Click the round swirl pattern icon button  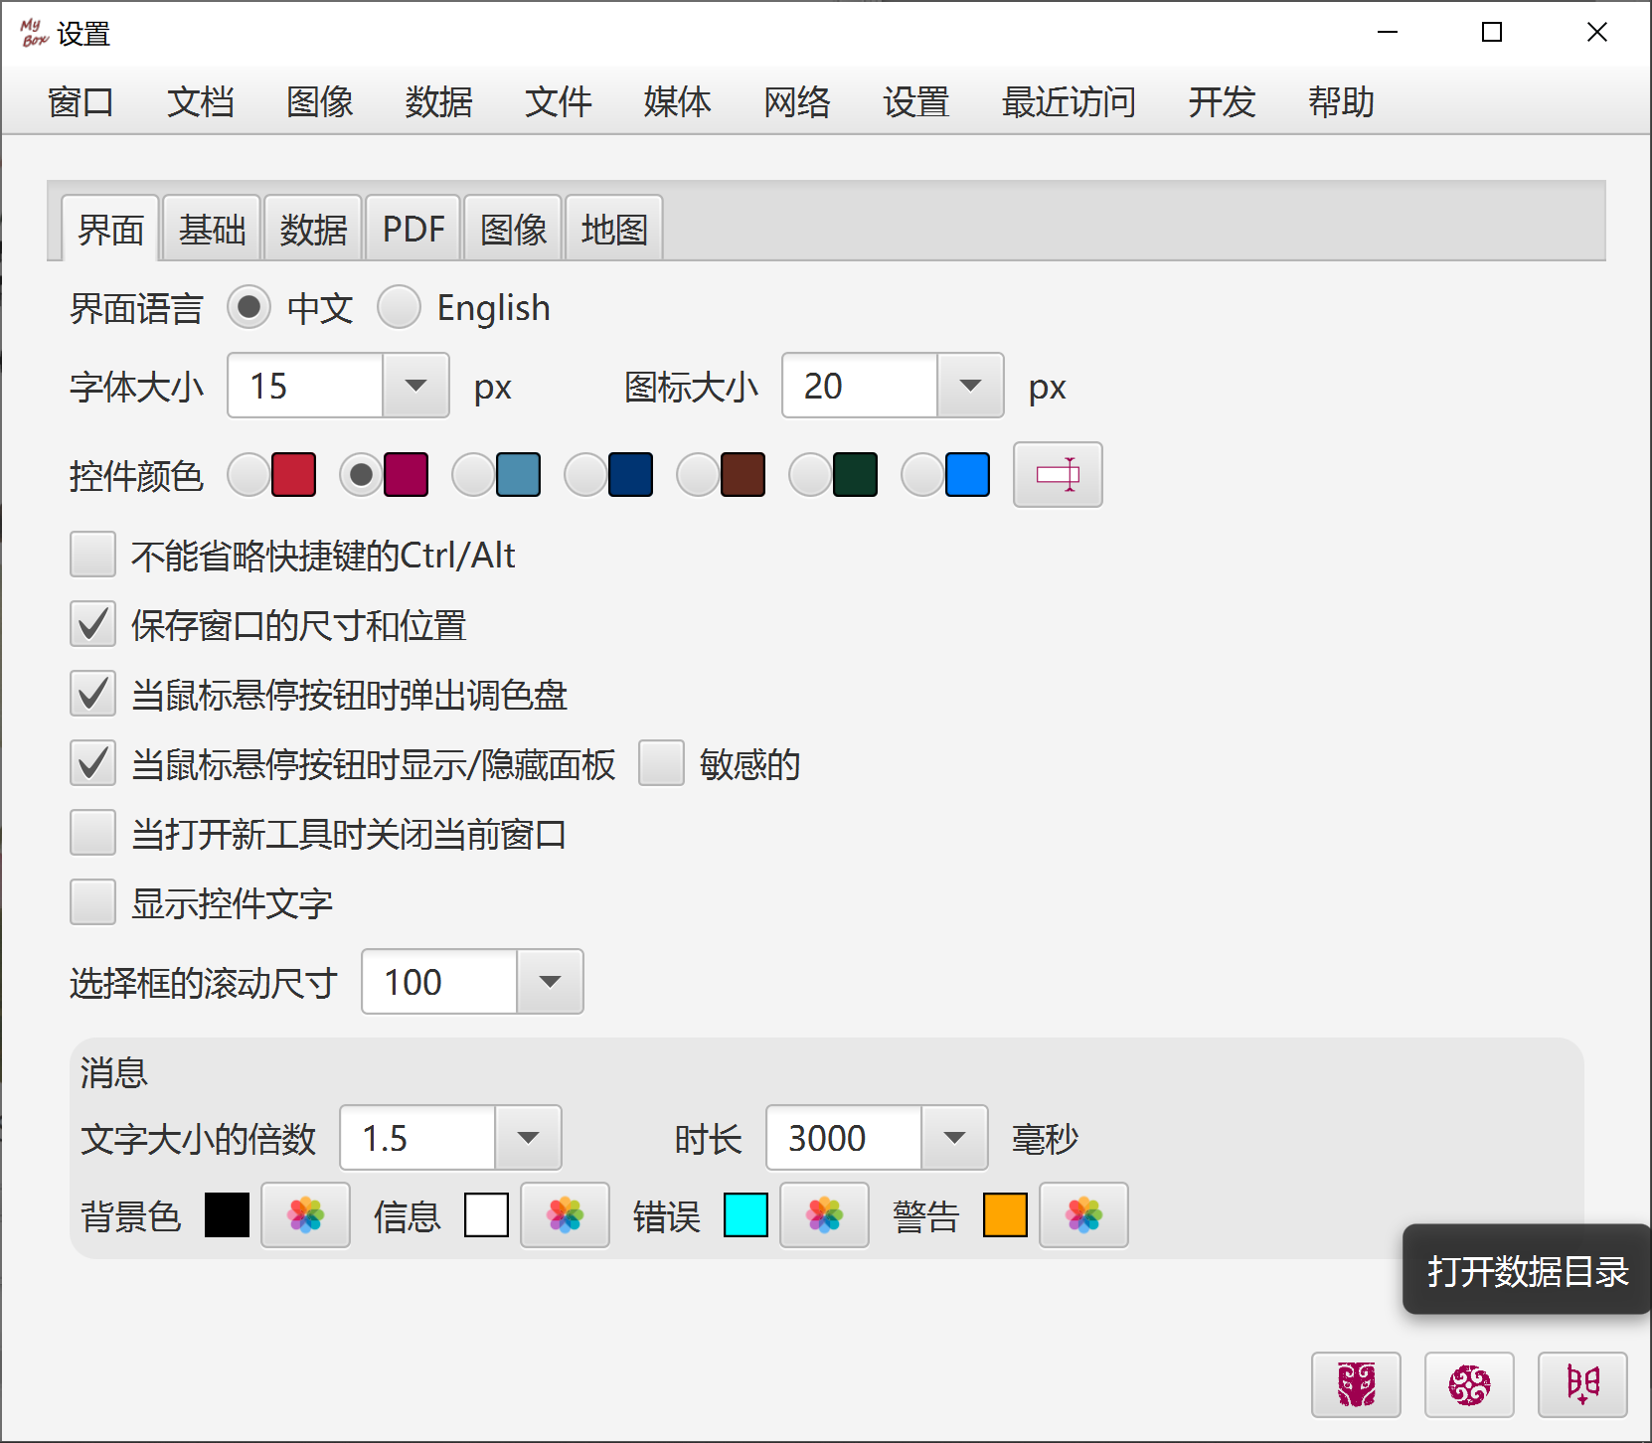(x=1469, y=1384)
